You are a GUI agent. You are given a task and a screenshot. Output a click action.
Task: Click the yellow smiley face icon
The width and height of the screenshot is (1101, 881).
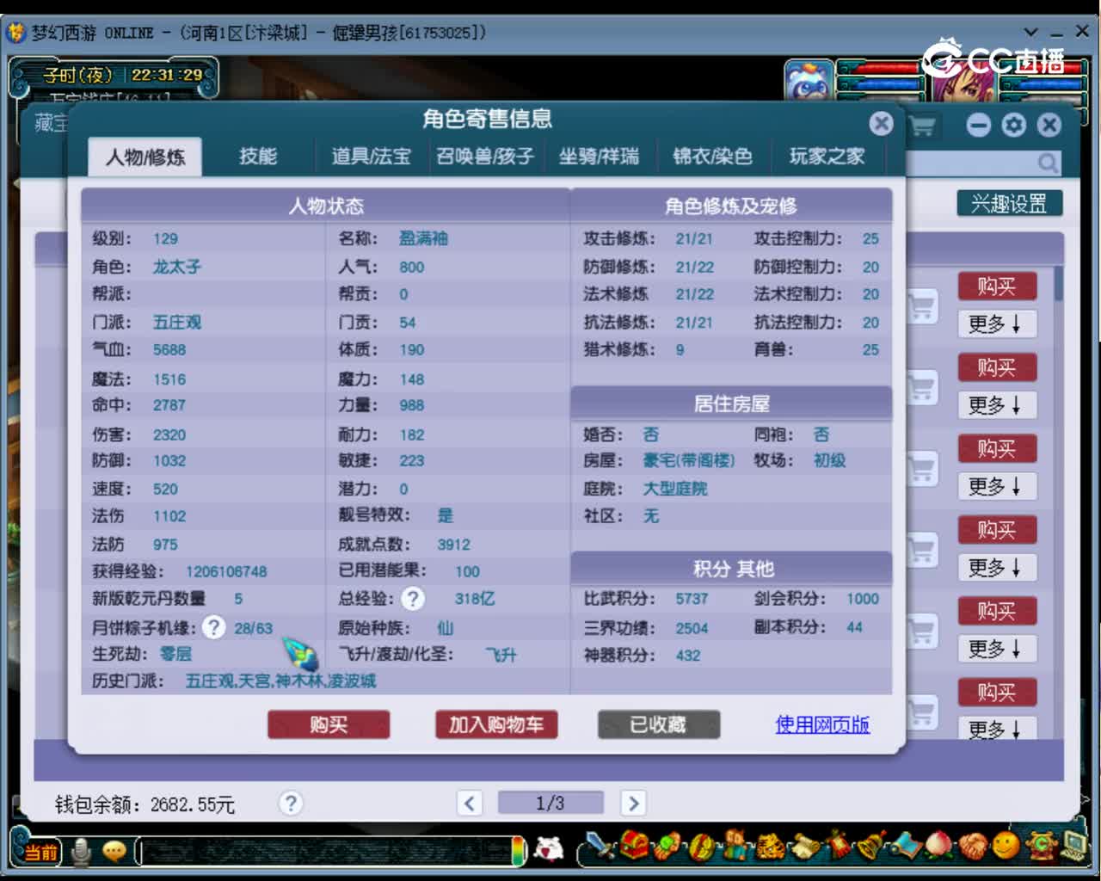[x=1006, y=847]
